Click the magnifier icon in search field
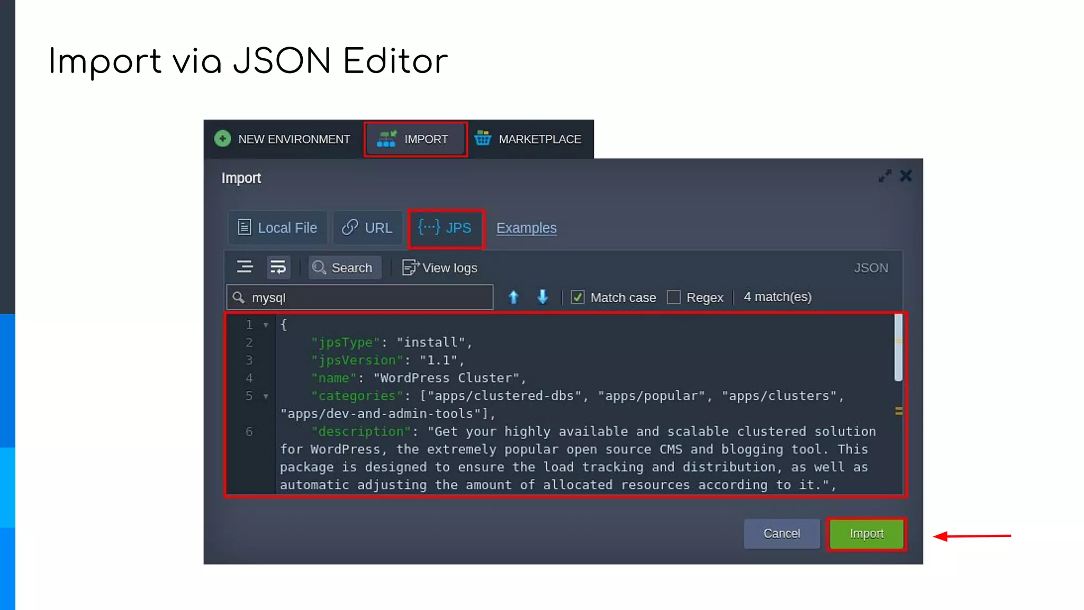 pos(239,298)
